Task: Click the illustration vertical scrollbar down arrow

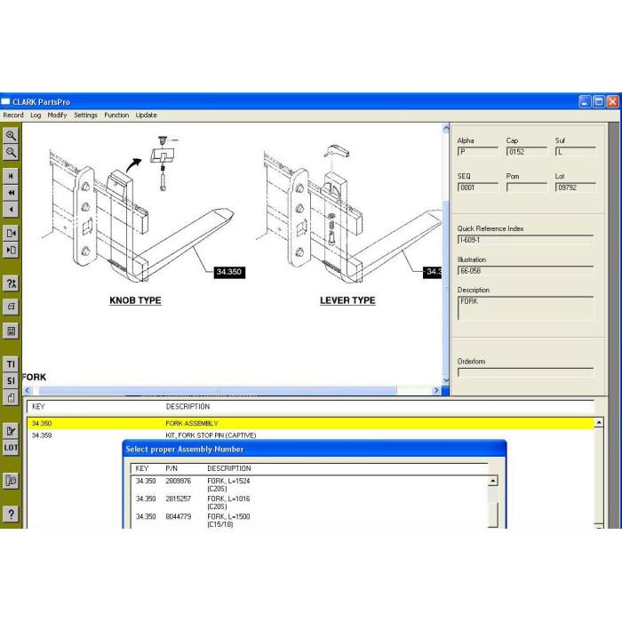Action: coord(446,380)
